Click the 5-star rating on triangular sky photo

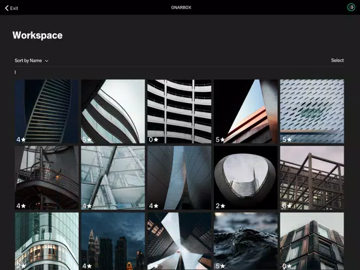click(x=220, y=140)
